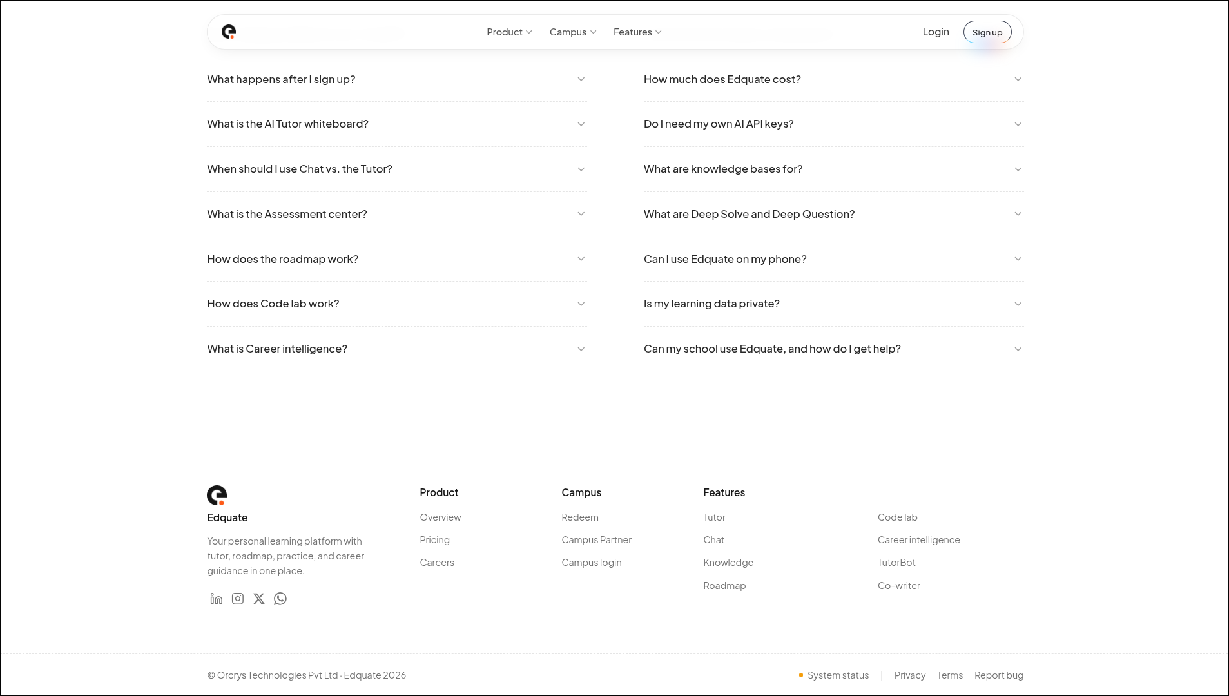
Task: Open the Tutor footer link
Action: [x=714, y=517]
